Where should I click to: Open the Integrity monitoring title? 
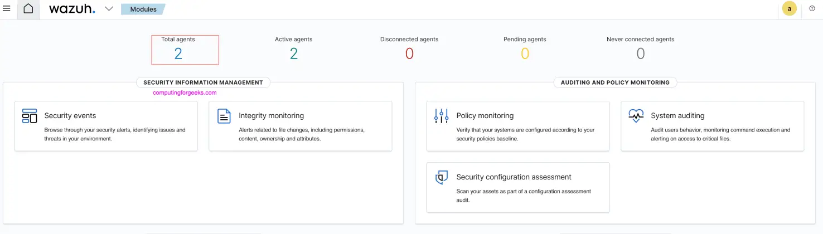coord(271,116)
